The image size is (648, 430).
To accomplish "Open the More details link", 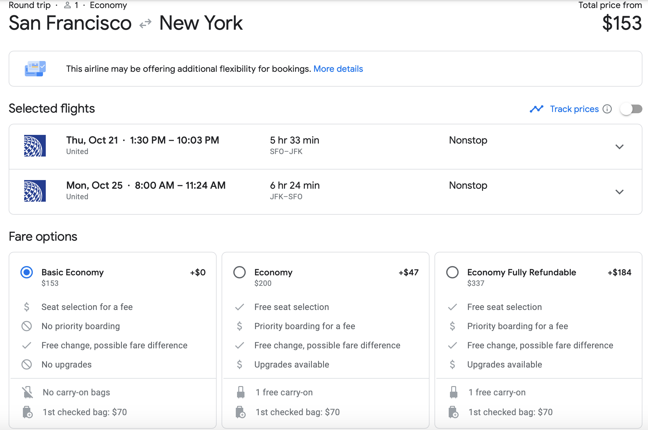I will tap(338, 69).
